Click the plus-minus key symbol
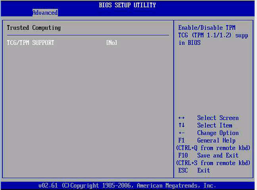Screen dimensions: 257x190 (x=182, y=133)
